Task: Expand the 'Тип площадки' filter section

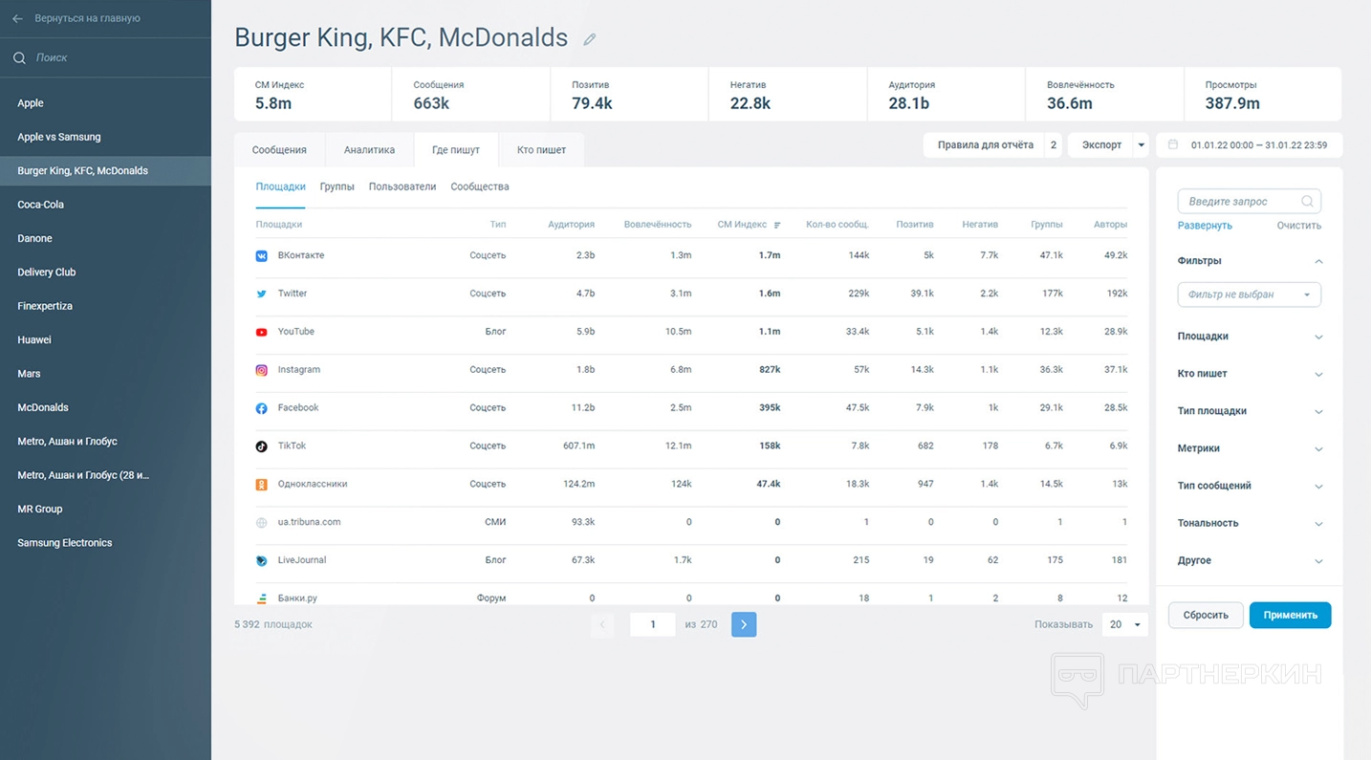Action: [x=1318, y=411]
